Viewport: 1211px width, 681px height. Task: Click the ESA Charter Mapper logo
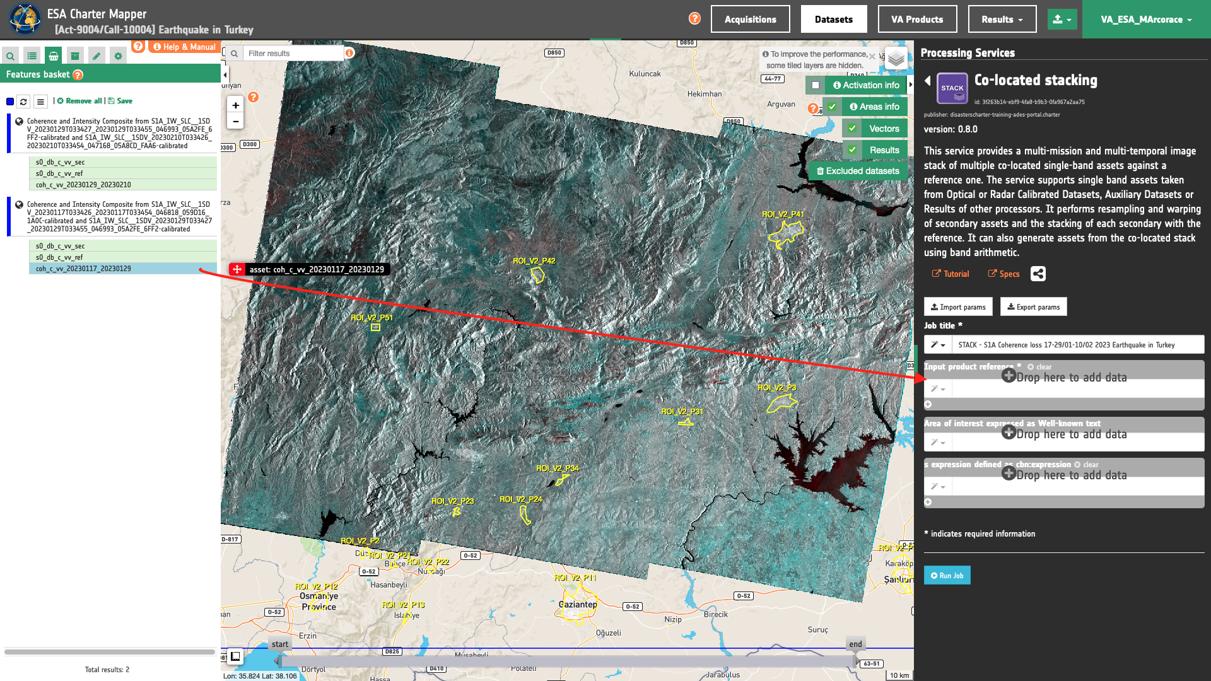(x=25, y=19)
